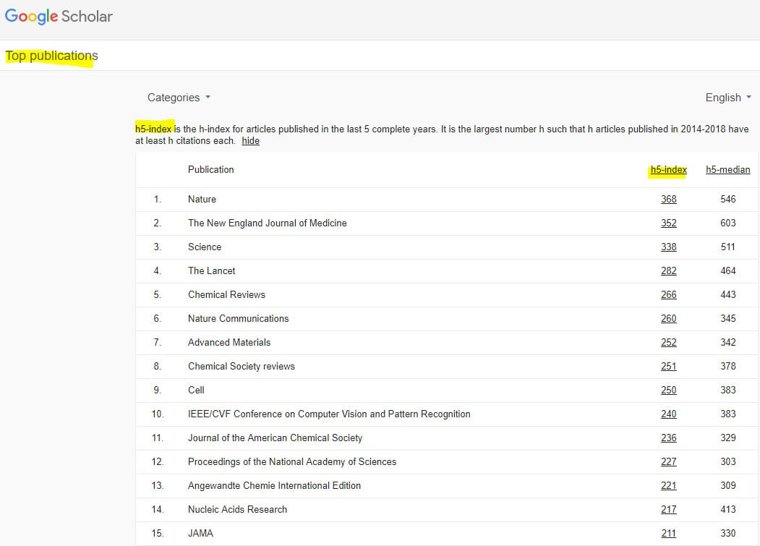Open Science's h5-index 338 link
Image resolution: width=760 pixels, height=546 pixels.
(x=668, y=247)
